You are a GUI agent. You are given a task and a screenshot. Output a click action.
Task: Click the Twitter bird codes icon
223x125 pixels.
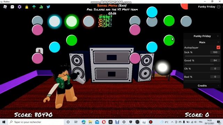[x=48, y=7]
